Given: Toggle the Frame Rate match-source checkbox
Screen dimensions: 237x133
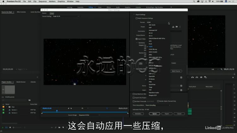Looking at the screenshot, I should tap(181, 86).
